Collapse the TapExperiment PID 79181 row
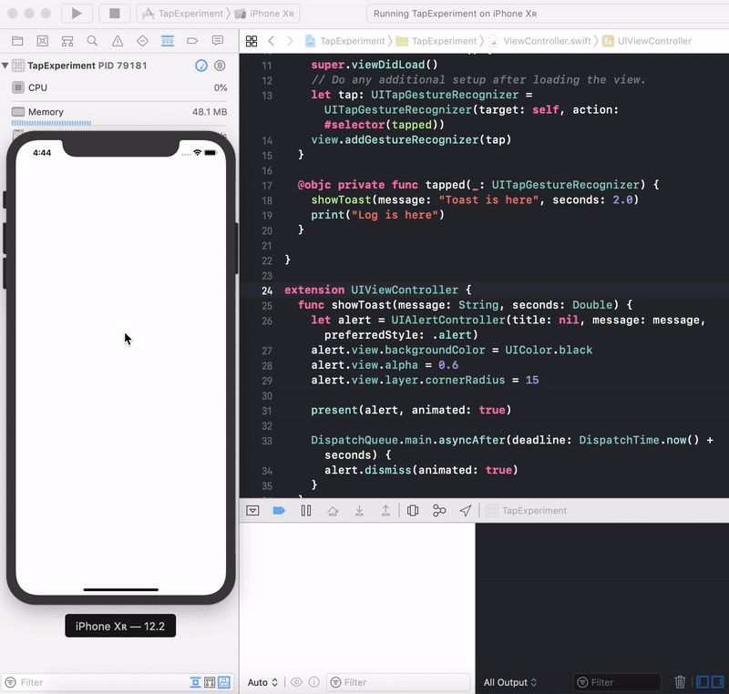The height and width of the screenshot is (694, 729). point(5,66)
